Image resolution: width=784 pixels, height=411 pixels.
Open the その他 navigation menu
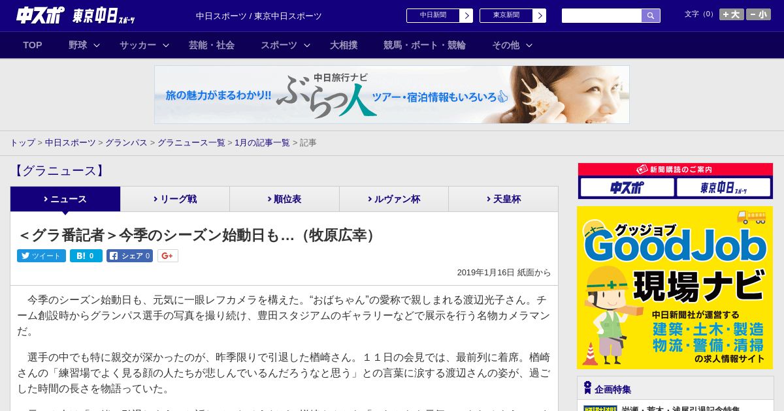(506, 45)
